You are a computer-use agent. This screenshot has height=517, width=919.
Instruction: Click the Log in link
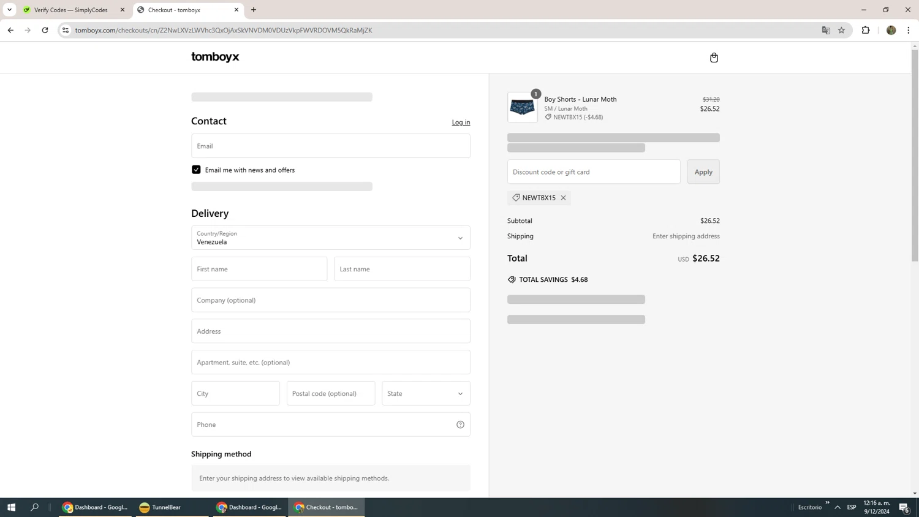click(461, 123)
